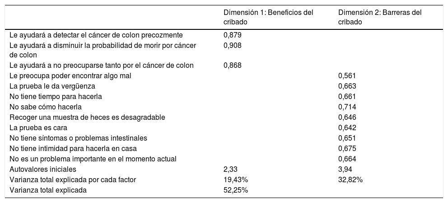Viewport: 448px width, 203px height.
Task: Select the value 0,879 in the table
Action: point(233,35)
